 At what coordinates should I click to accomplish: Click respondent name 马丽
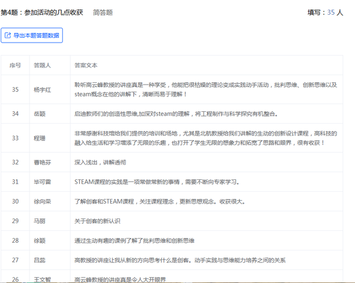40,221
